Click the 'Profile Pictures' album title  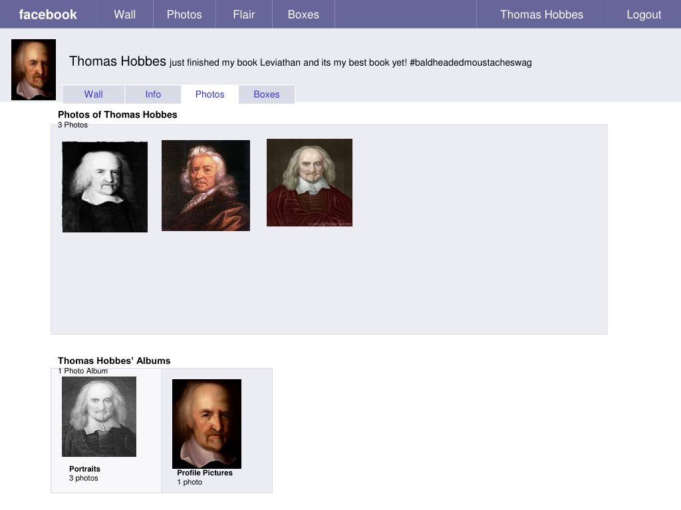point(205,473)
